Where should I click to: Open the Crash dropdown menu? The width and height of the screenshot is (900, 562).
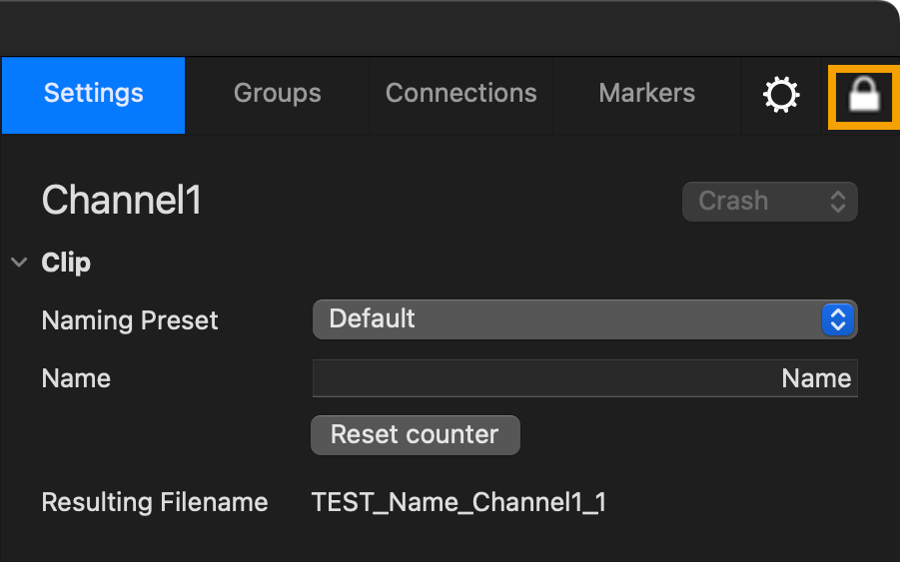point(770,202)
